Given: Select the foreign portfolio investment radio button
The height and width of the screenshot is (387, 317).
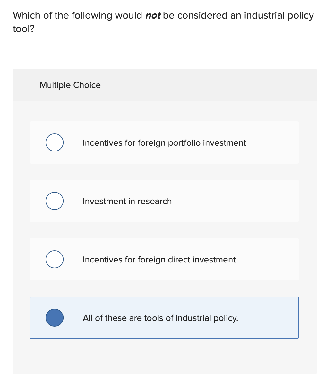Looking at the screenshot, I should pos(54,142).
